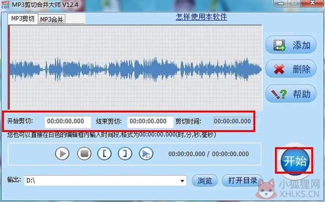Minimize the MP3剪切合并大师 window
This screenshot has width=325, height=202.
(x=281, y=3)
